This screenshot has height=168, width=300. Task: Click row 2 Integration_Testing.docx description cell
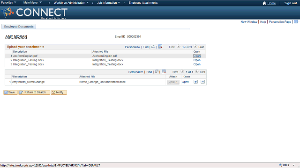pos(29,60)
